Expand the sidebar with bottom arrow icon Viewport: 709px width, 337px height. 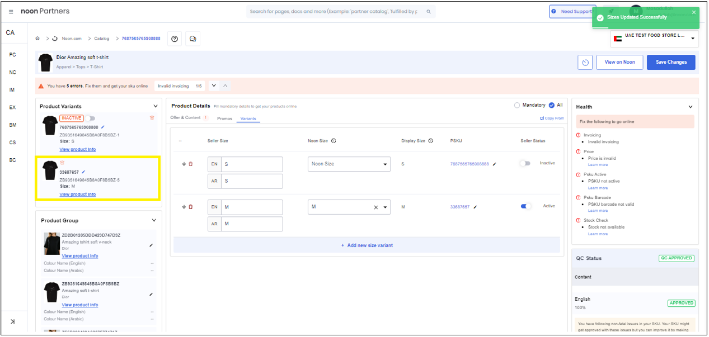pos(12,321)
